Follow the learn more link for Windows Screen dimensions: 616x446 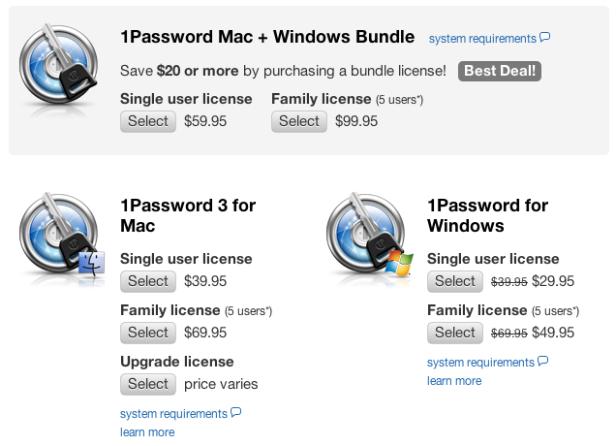pyautogui.click(x=454, y=381)
